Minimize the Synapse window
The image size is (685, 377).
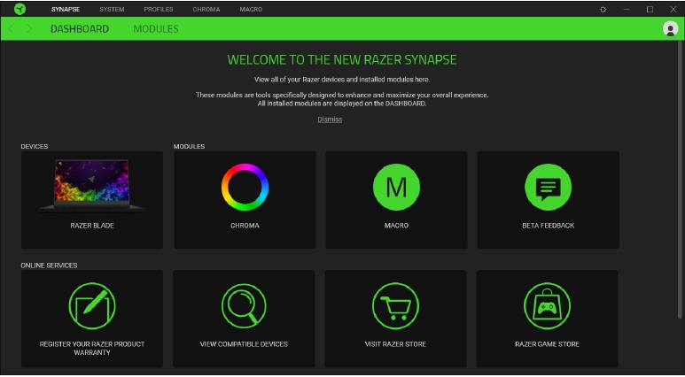click(x=626, y=9)
